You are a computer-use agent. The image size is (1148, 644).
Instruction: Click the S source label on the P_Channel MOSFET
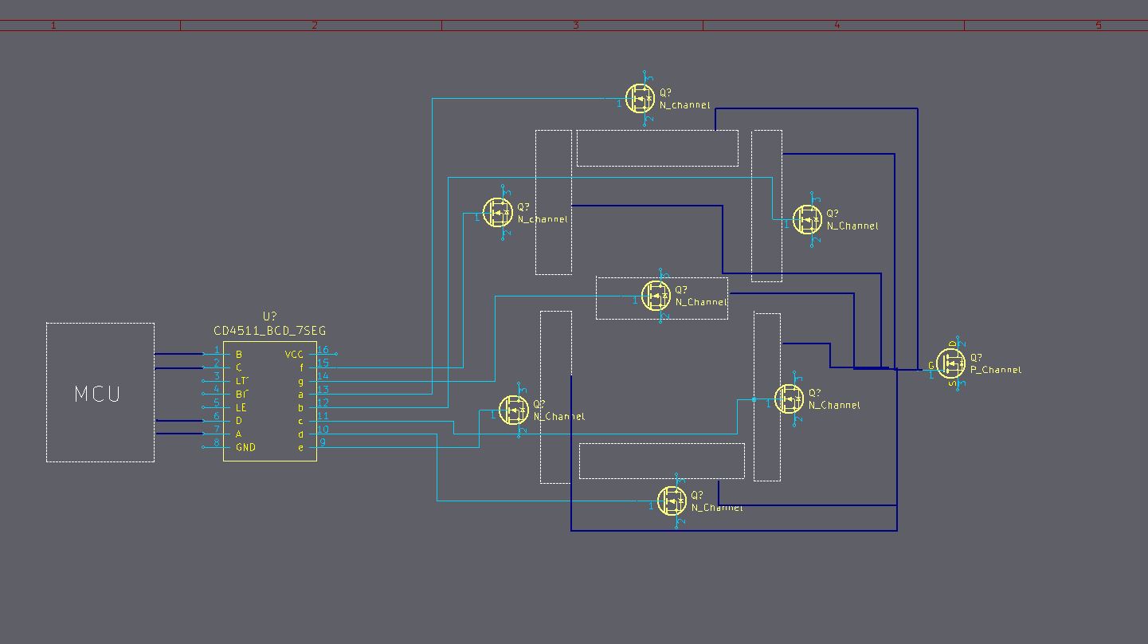point(953,383)
